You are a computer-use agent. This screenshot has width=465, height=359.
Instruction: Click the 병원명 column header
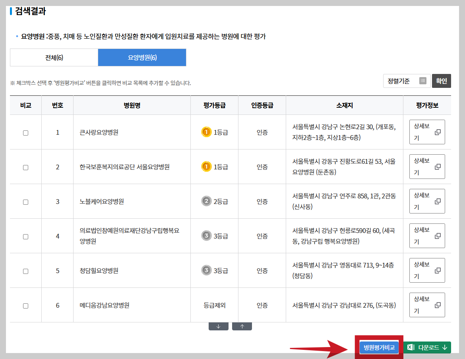click(x=132, y=105)
